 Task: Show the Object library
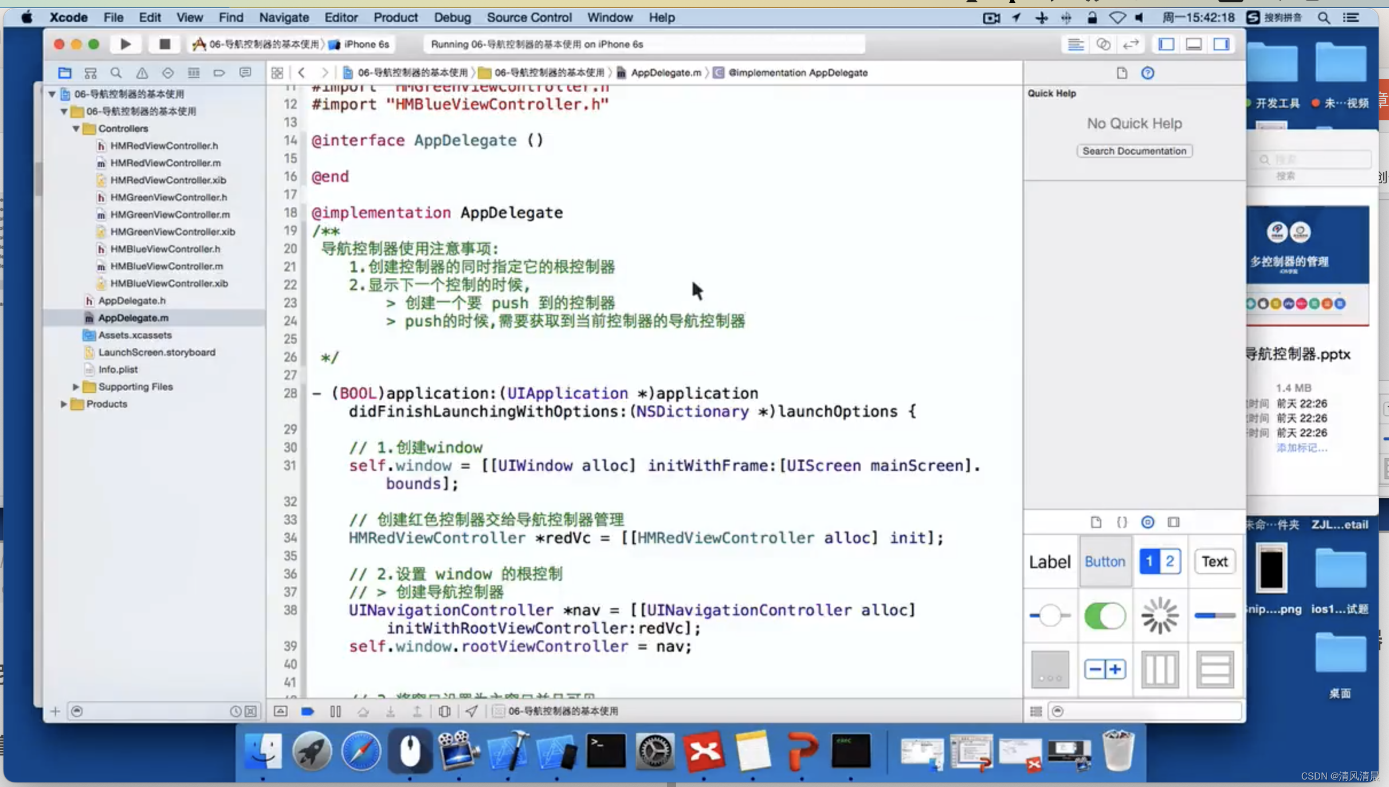[1147, 522]
